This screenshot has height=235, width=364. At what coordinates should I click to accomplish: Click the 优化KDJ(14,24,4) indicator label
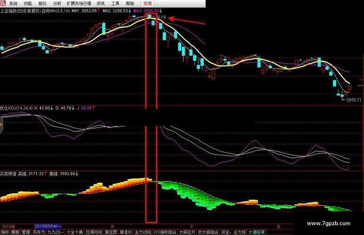pyautogui.click(x=16, y=108)
